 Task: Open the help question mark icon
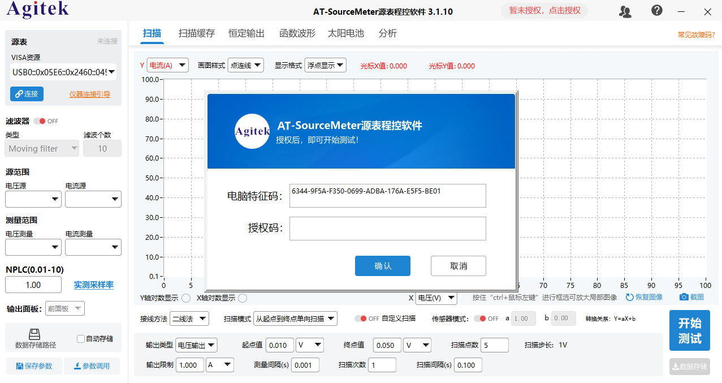[656, 11]
